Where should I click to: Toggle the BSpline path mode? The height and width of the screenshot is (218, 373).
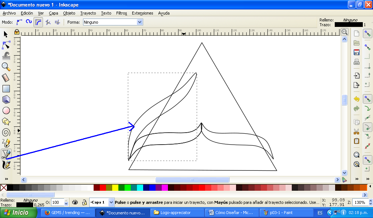pyautogui.click(x=38, y=22)
